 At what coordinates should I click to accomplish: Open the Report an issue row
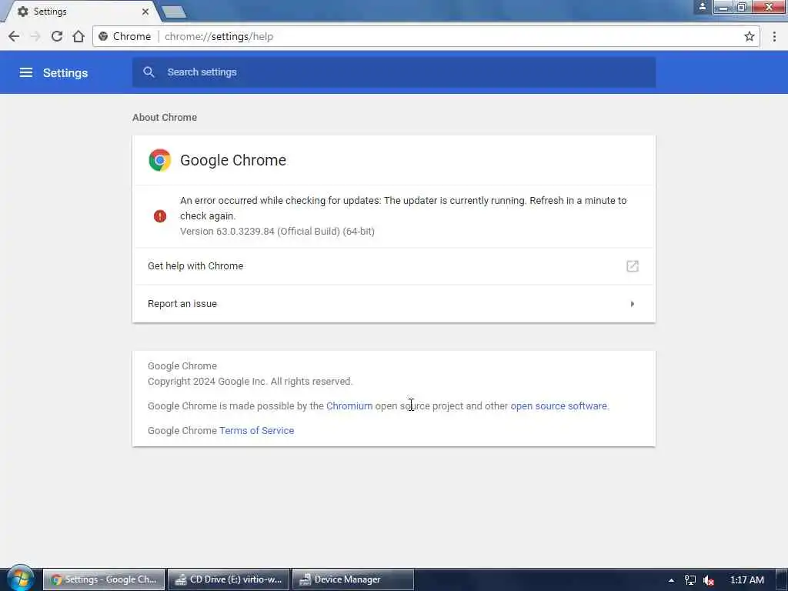[x=394, y=303]
